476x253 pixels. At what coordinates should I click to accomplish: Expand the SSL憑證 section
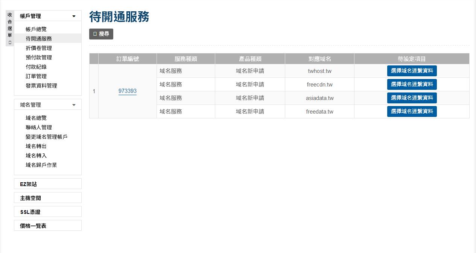48,212
